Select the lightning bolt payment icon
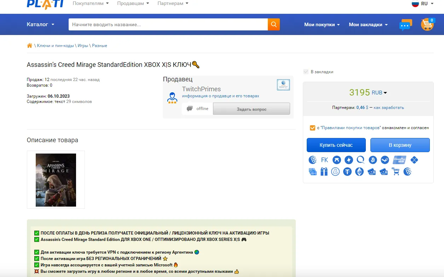Viewport: 444px width, 277px height. pos(348,160)
